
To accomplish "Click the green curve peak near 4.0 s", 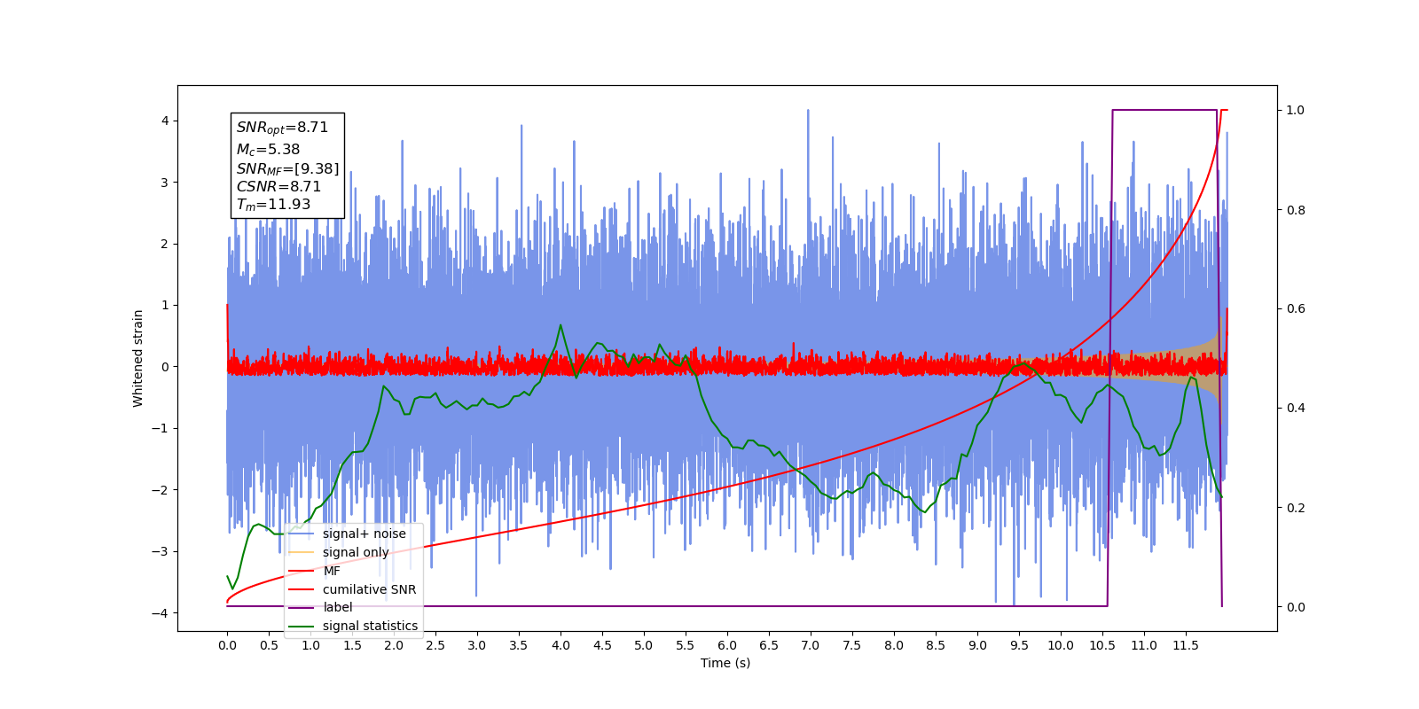I will pos(561,325).
